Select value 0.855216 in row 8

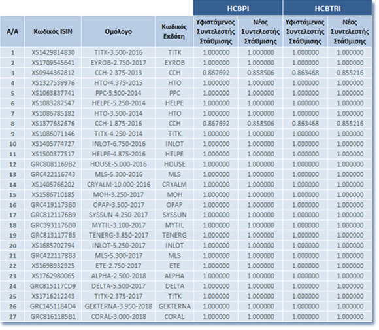point(350,124)
